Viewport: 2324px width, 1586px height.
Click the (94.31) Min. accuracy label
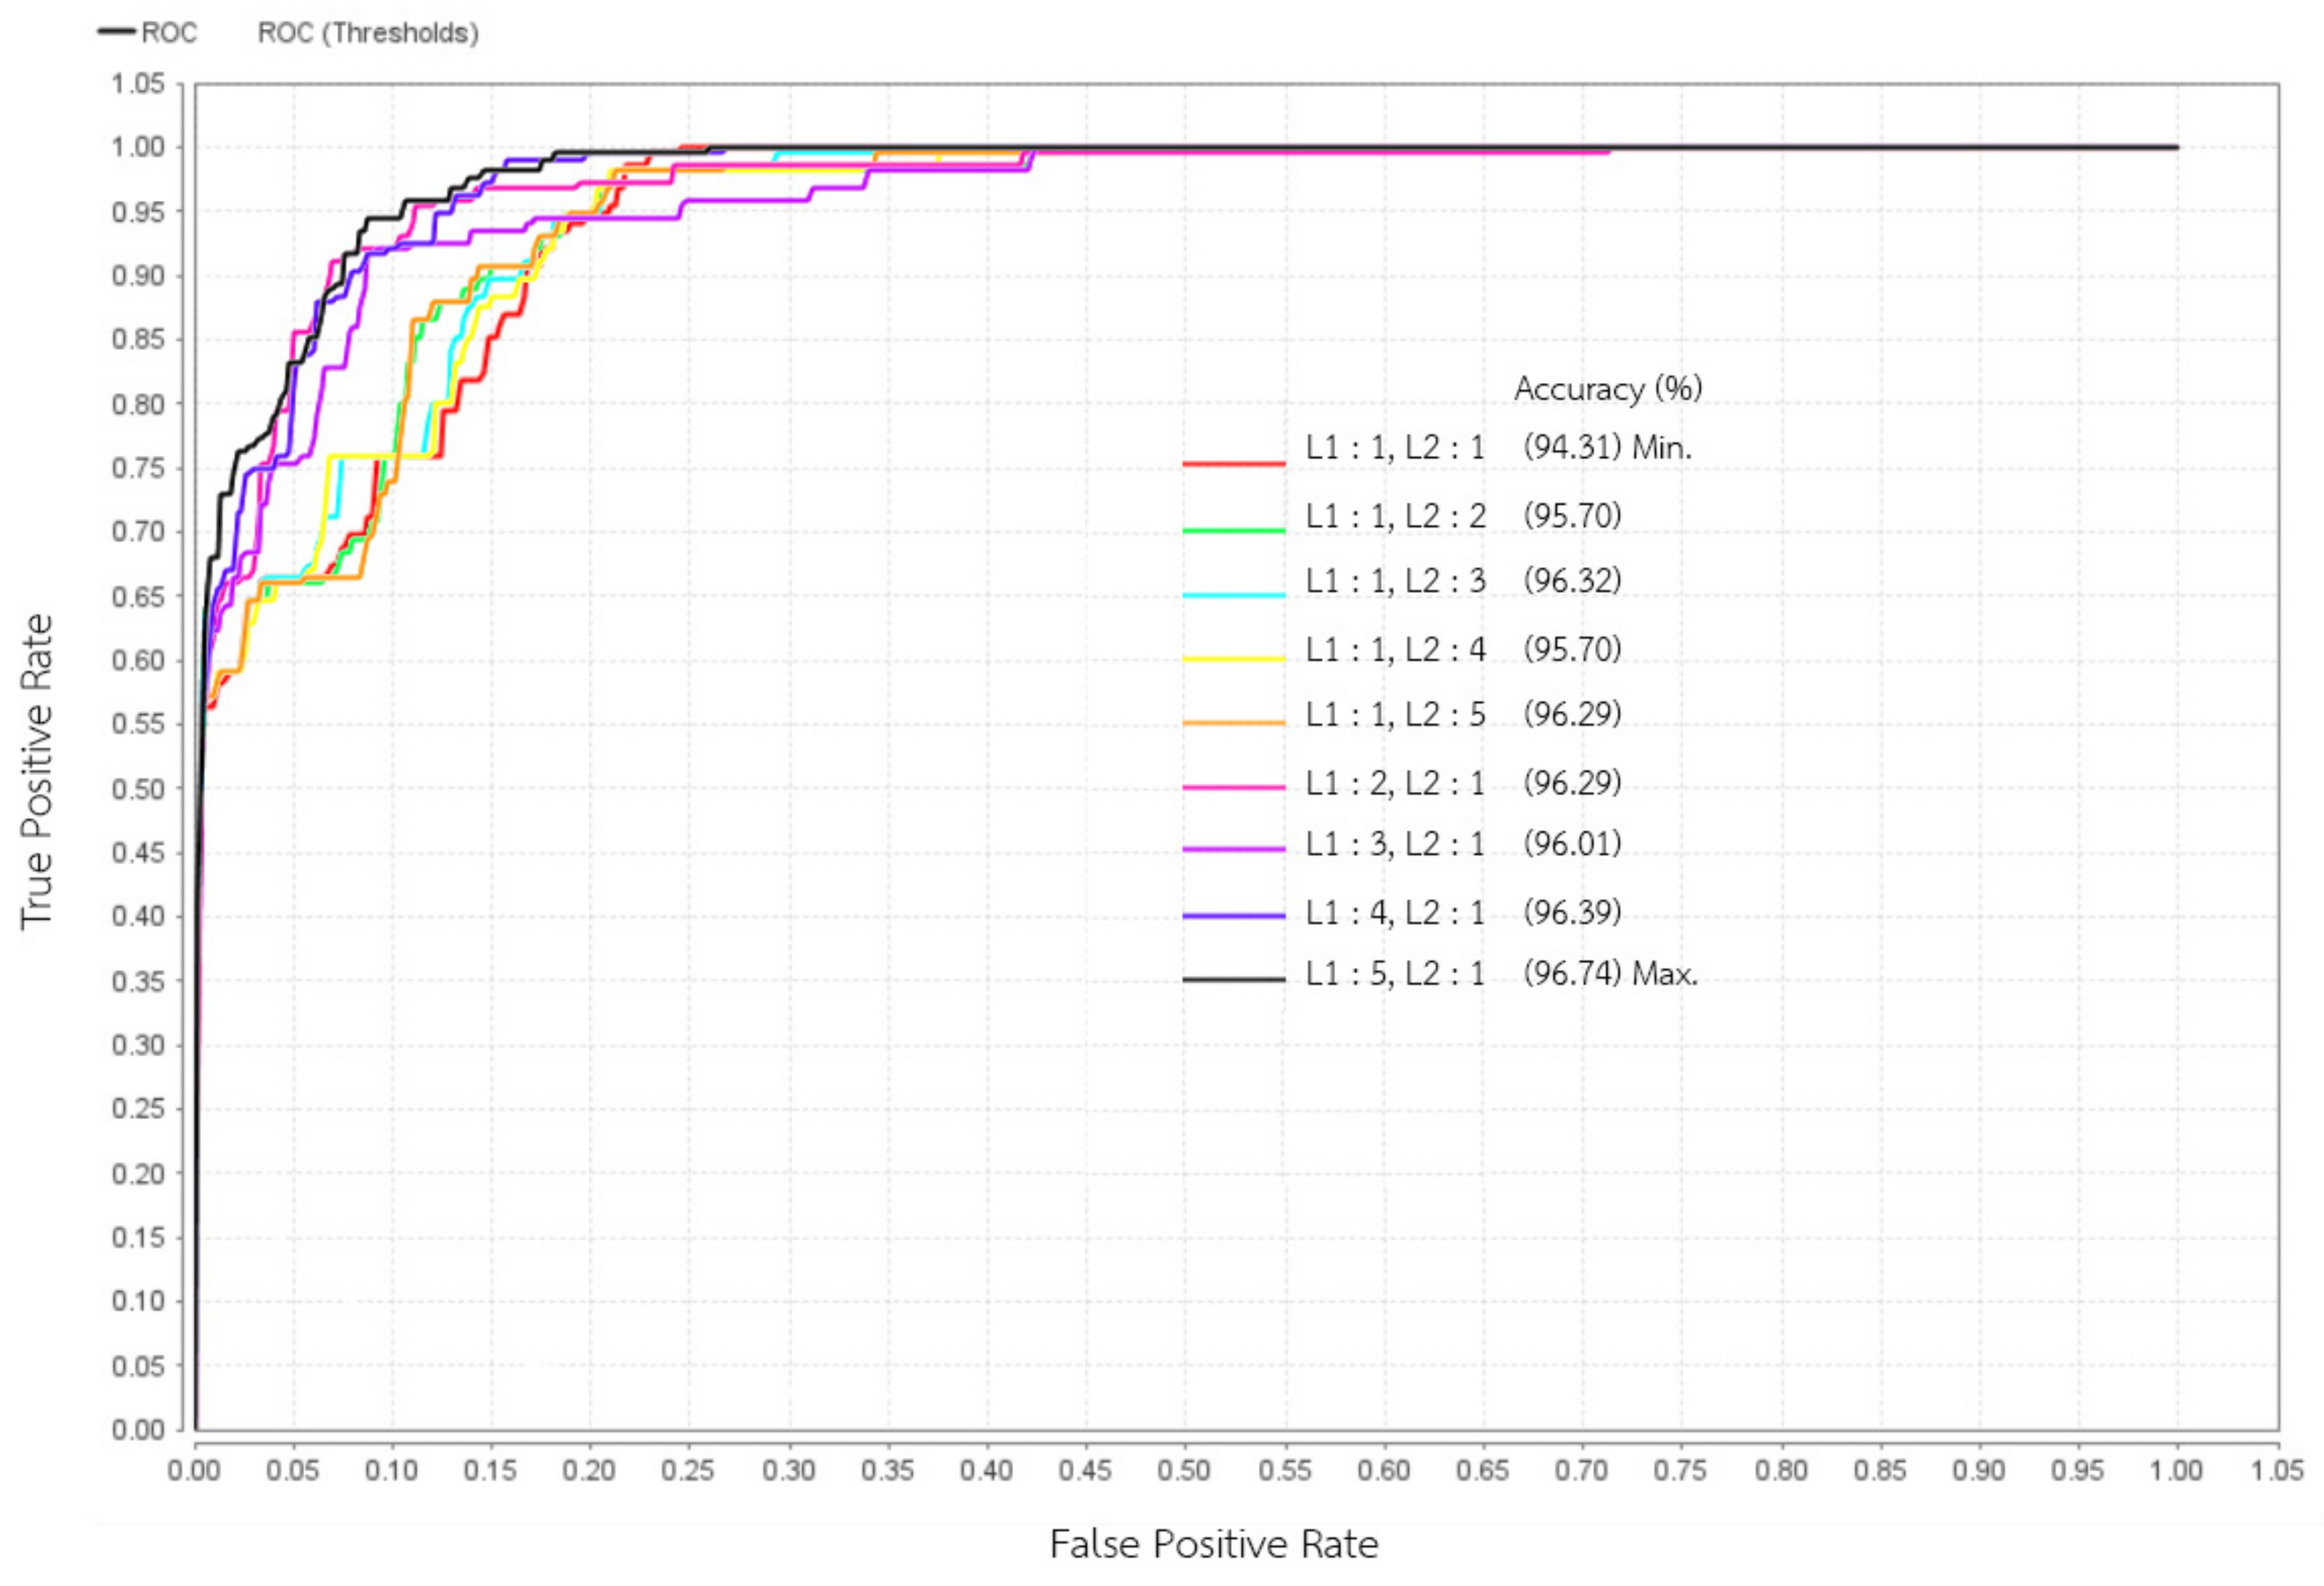click(x=1607, y=447)
